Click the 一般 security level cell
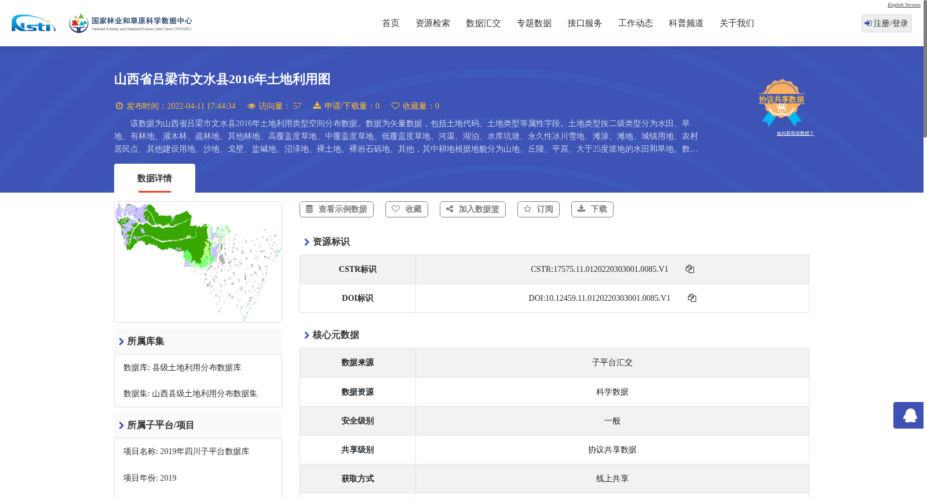 pos(612,421)
